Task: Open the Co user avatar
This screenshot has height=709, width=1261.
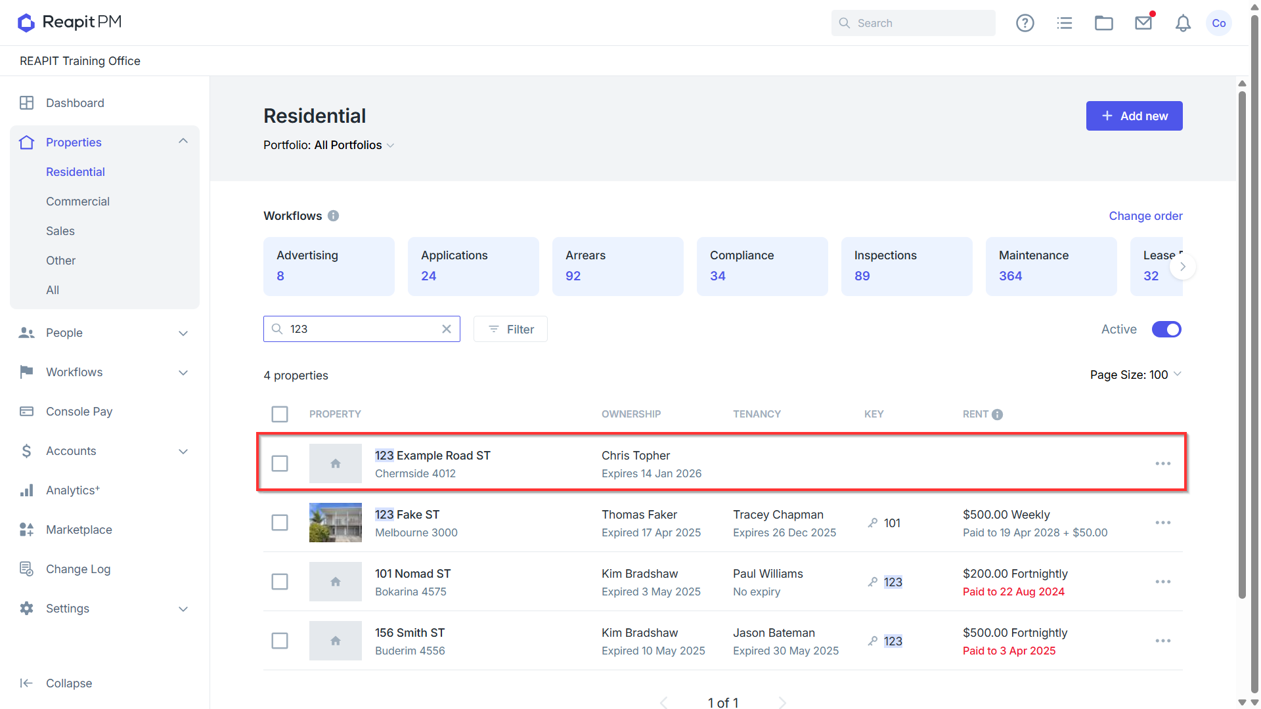Action: (1219, 23)
